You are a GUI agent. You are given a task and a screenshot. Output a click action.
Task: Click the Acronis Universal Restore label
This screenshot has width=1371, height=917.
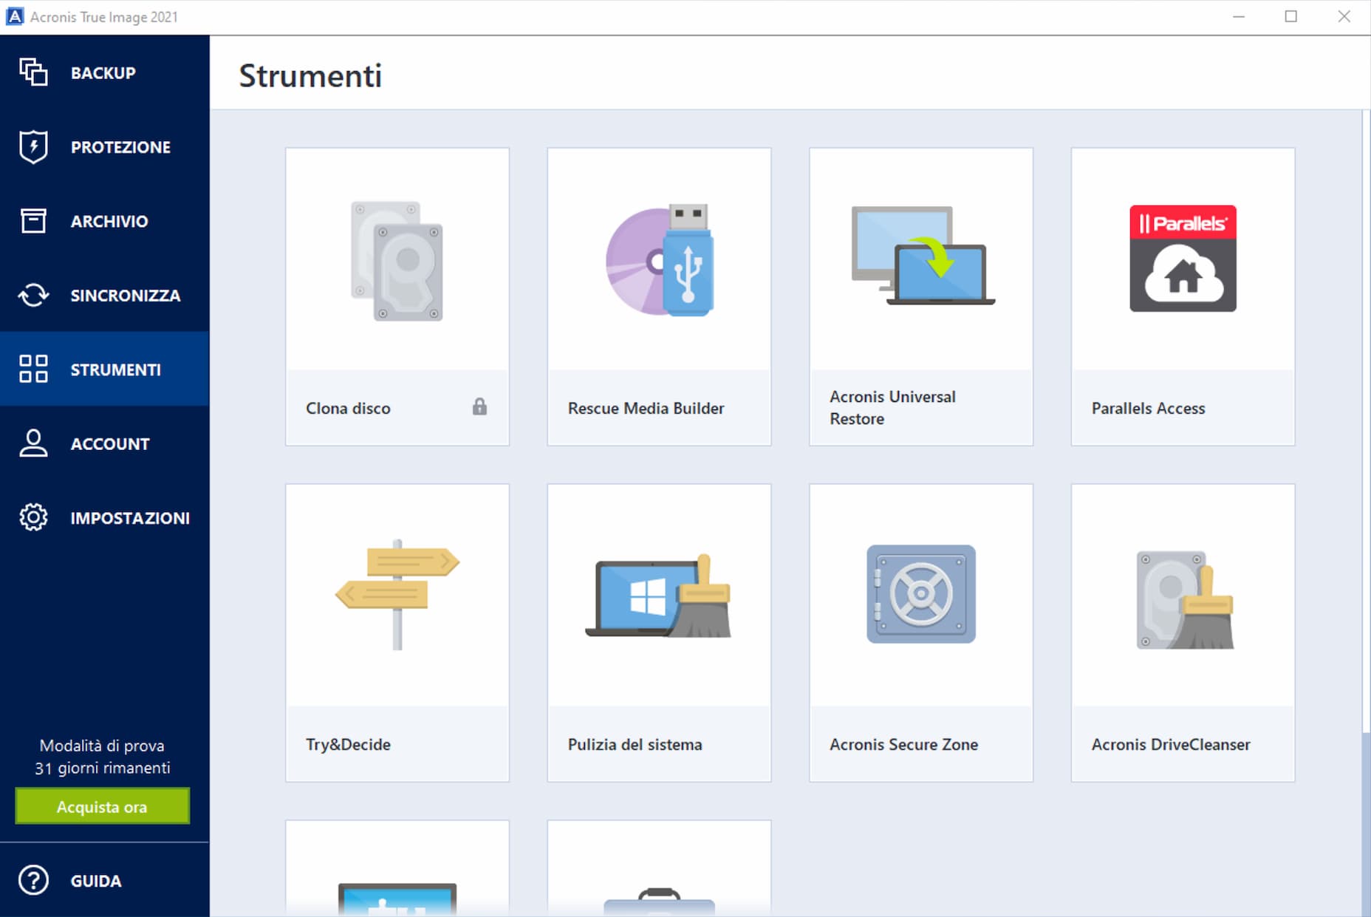tap(892, 408)
